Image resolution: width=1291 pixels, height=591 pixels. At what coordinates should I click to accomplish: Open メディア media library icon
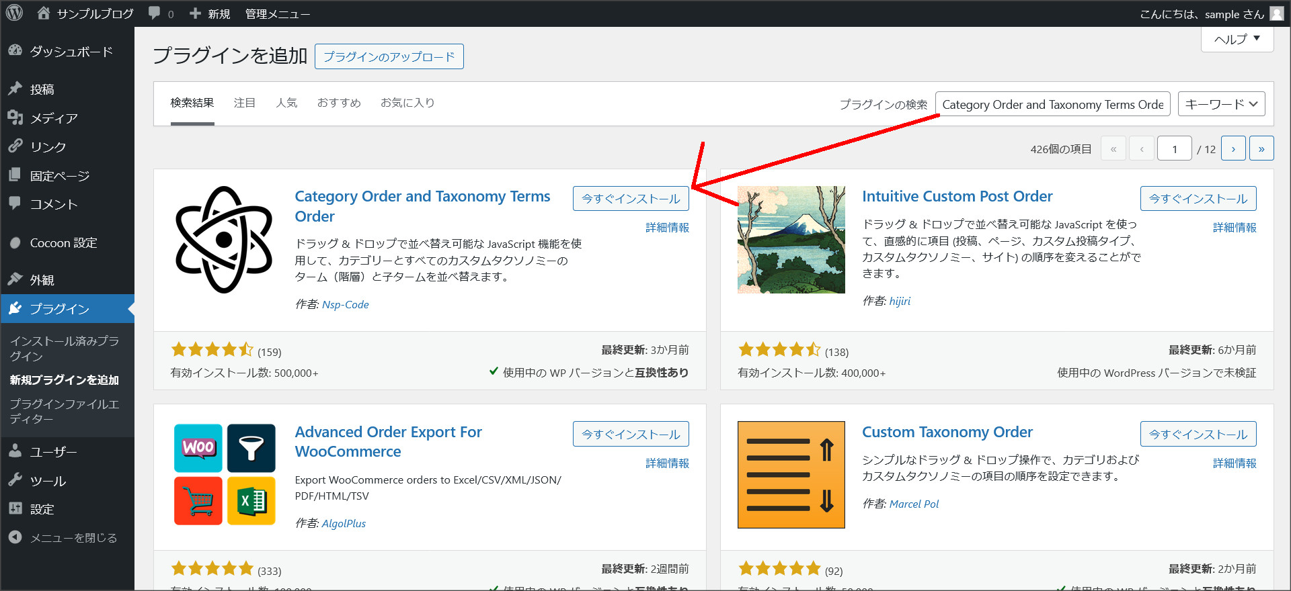pyautogui.click(x=15, y=118)
